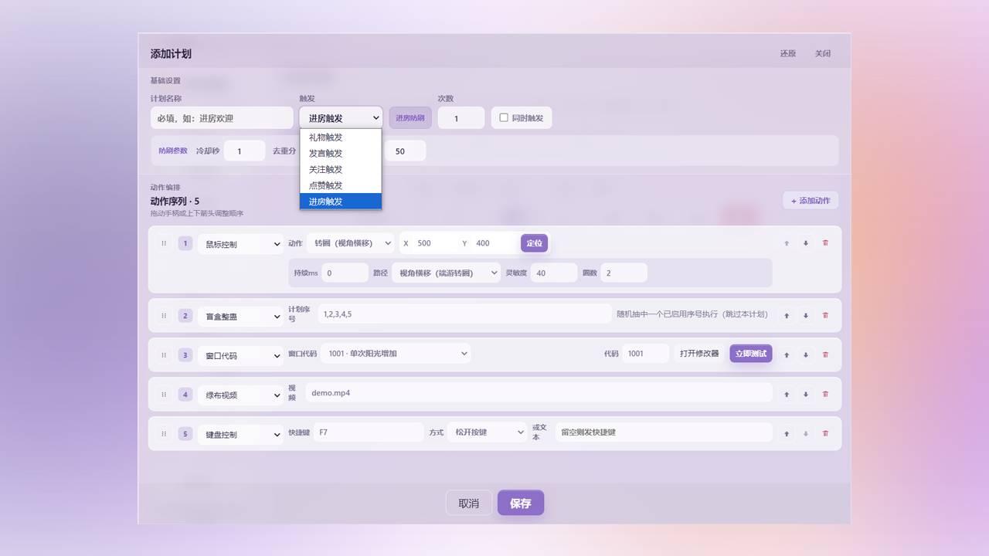Choose 礼物触发 from the trigger list
The image size is (989, 556).
341,137
